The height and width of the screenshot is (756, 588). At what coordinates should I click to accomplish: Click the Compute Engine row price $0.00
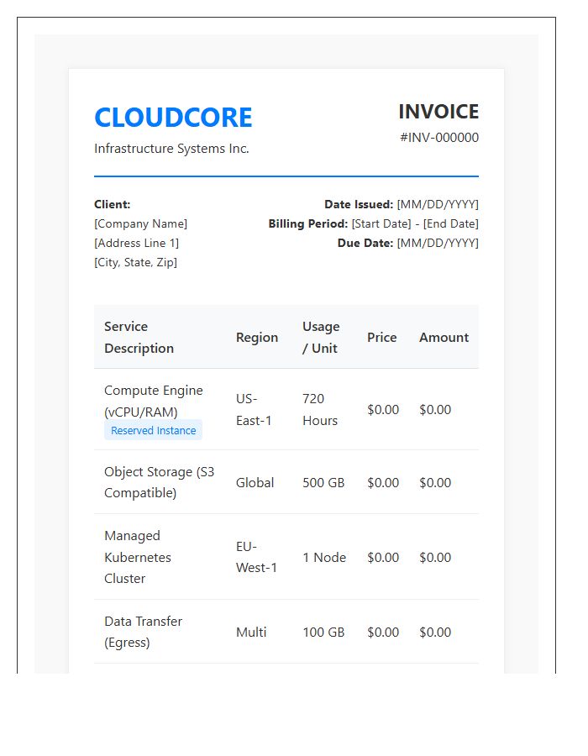pyautogui.click(x=383, y=409)
